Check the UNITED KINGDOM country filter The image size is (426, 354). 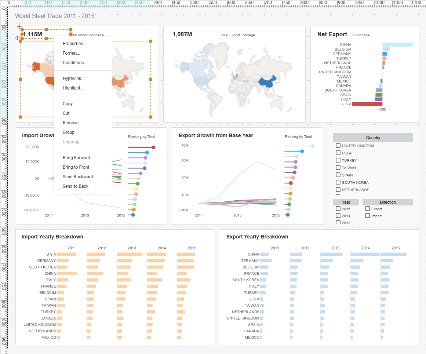pos(338,145)
